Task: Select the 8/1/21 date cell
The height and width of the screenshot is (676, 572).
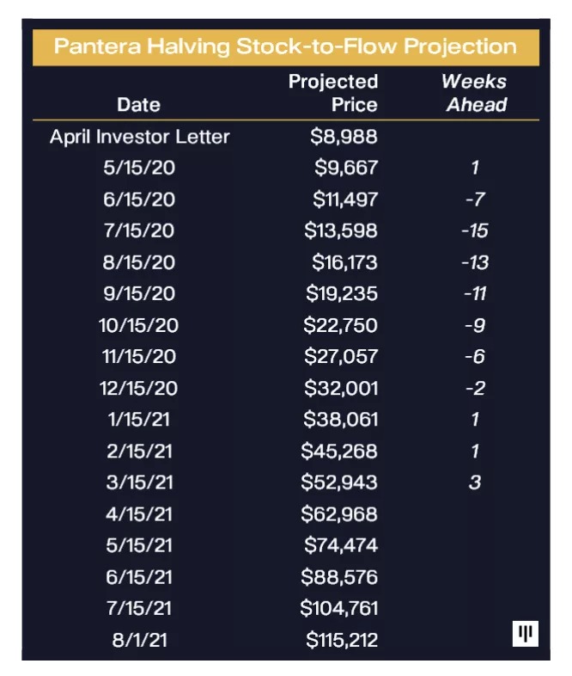Action: point(139,640)
